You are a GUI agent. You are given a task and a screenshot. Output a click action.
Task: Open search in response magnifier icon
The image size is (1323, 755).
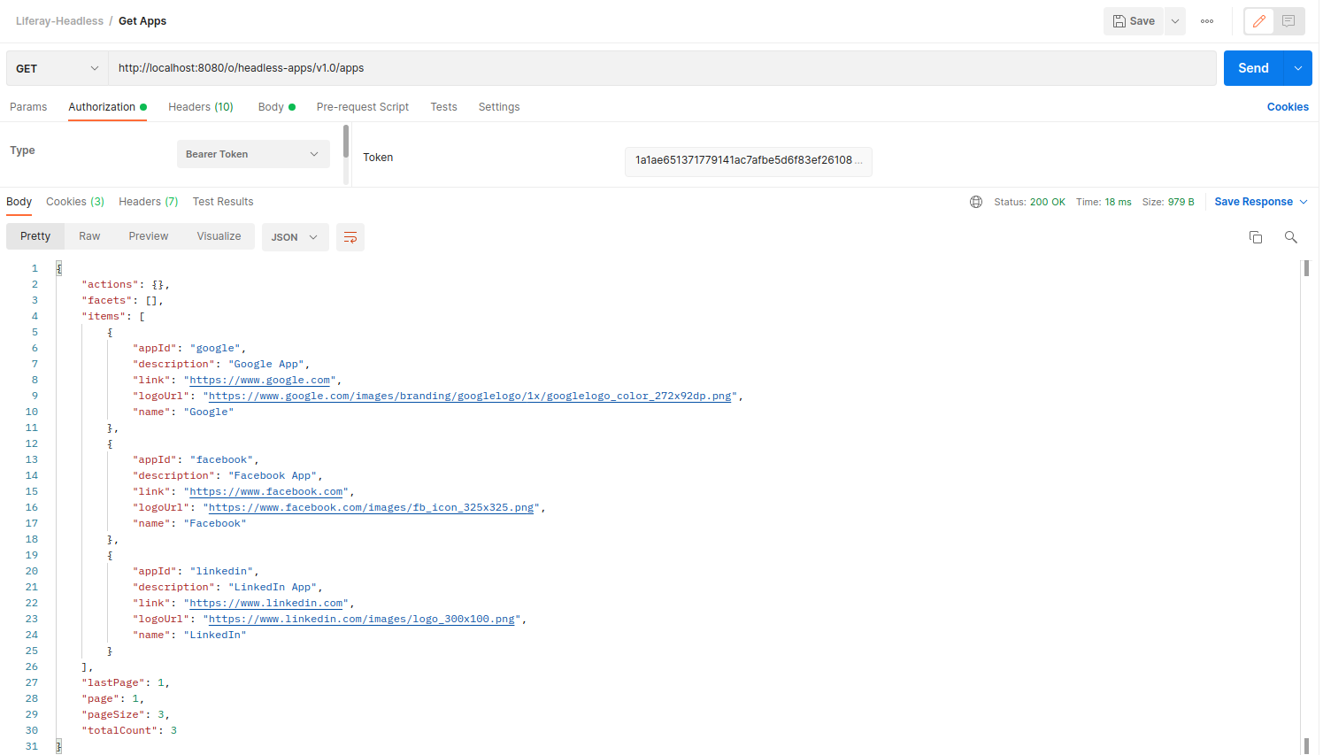click(x=1290, y=237)
